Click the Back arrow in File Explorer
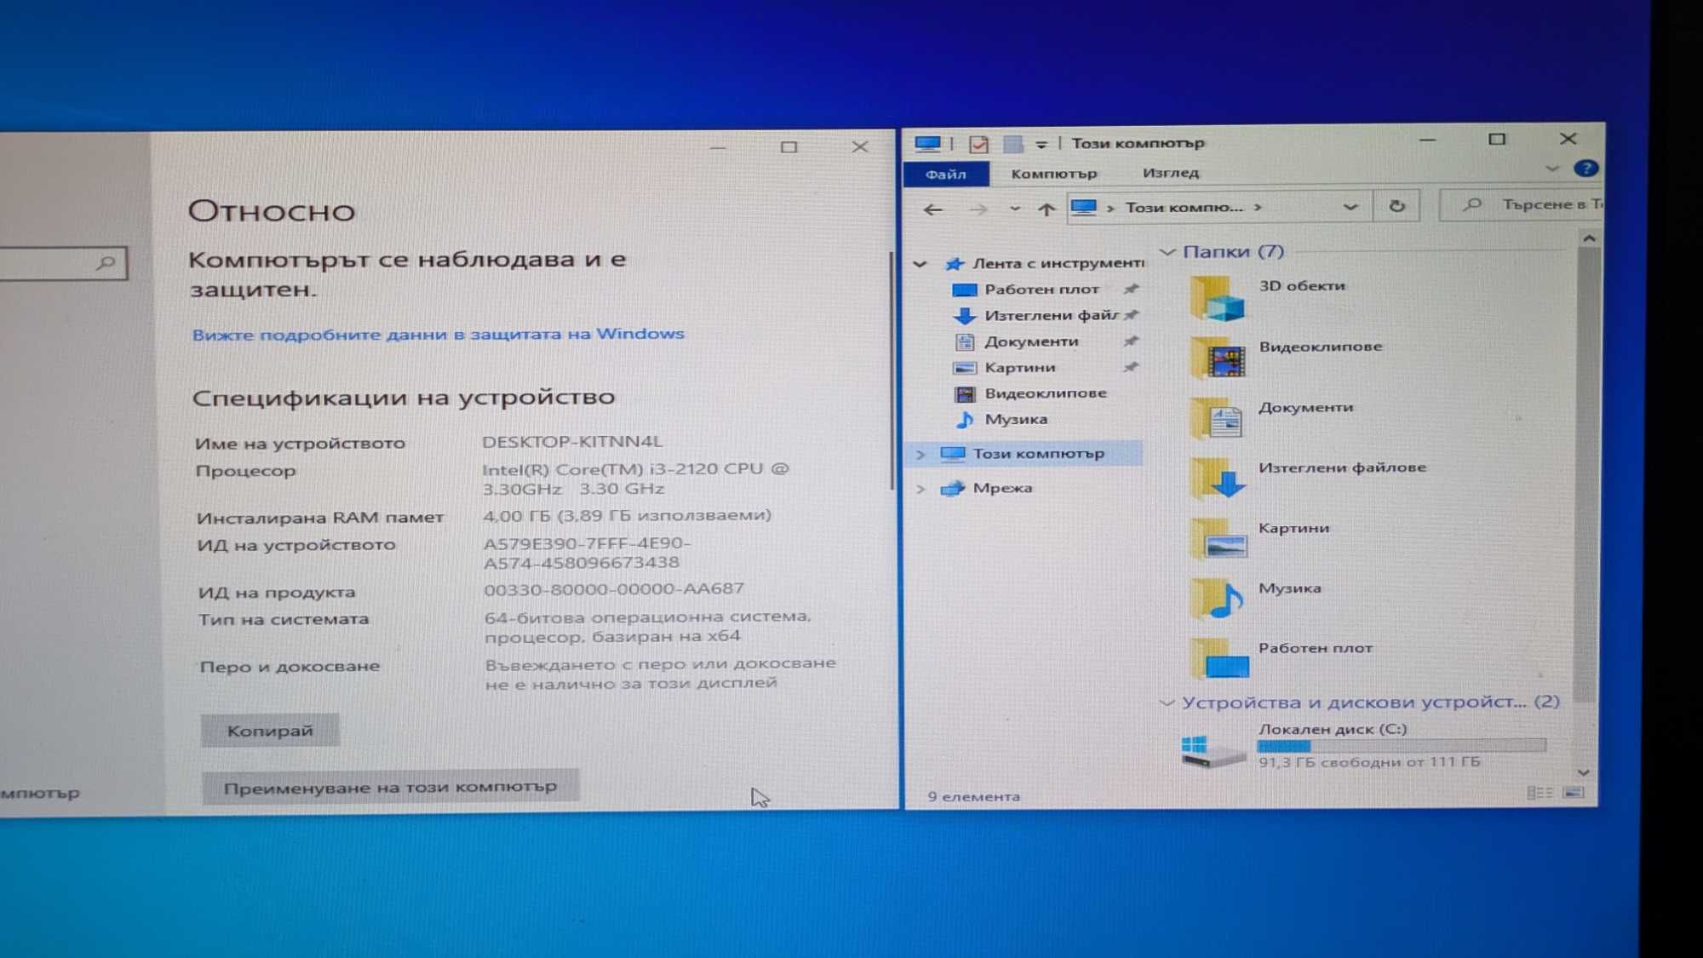Image resolution: width=1703 pixels, height=958 pixels. [x=932, y=209]
